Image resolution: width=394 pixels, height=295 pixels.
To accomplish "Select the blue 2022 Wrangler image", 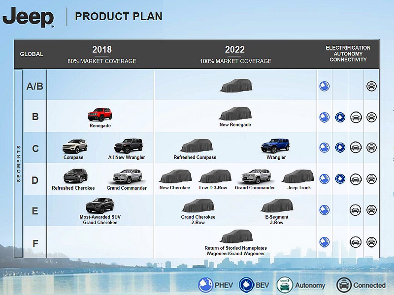I will [275, 146].
